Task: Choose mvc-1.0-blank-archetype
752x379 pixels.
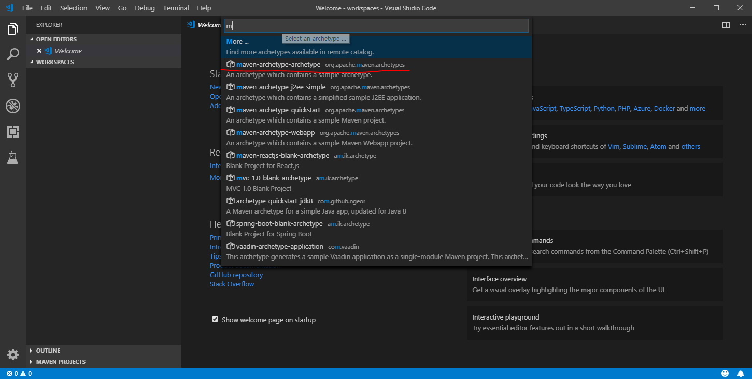Action: pos(376,183)
